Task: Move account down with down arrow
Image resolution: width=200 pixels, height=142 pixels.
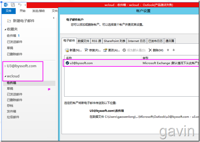Action: click(x=174, y=50)
